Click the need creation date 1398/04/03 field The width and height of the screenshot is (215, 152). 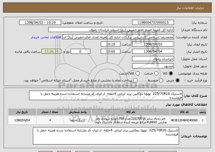pos(153,44)
